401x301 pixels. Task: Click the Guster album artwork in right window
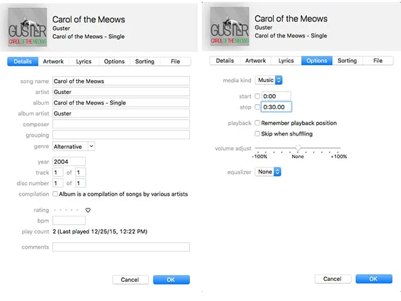point(230,26)
